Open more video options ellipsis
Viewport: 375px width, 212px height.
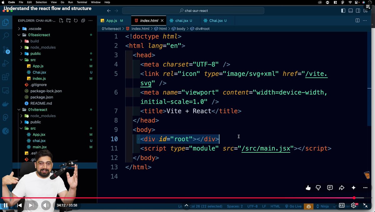(x=365, y=188)
